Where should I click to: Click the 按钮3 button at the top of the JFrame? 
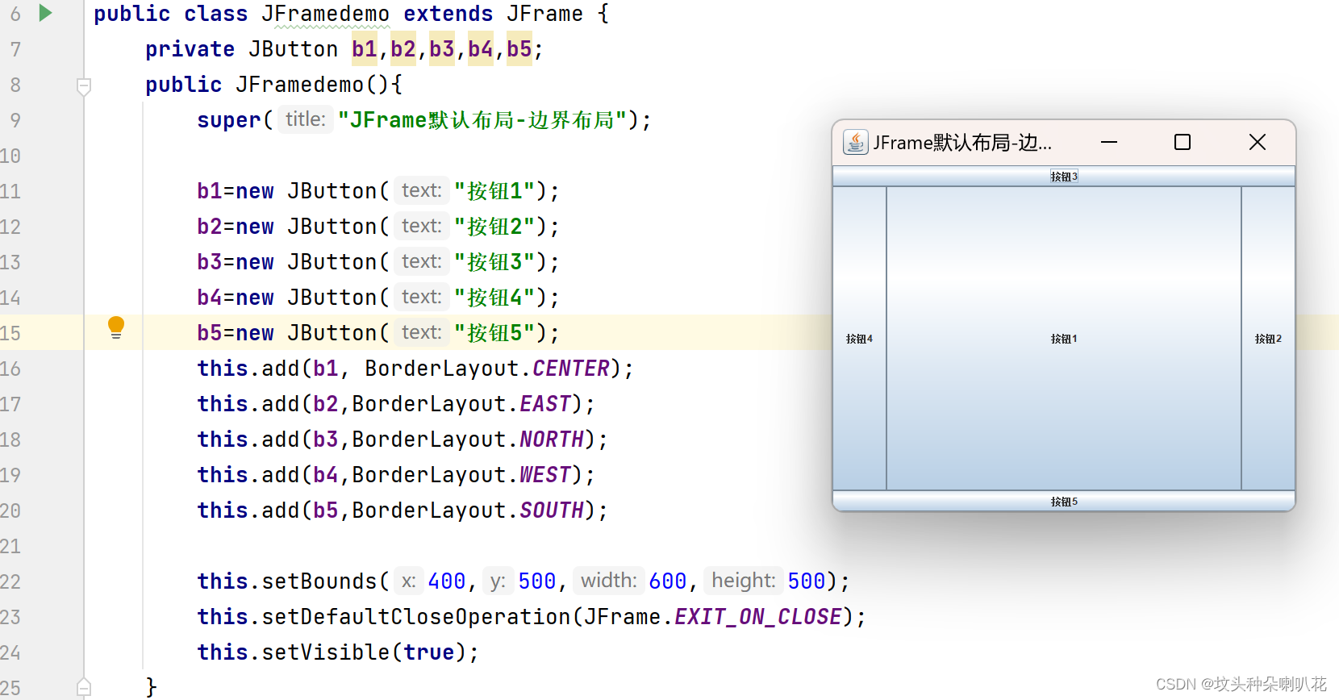(1064, 177)
